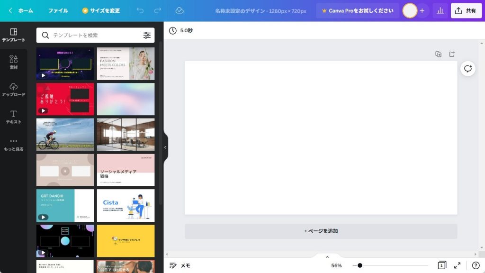Viewport: 485px width, 273px height.
Task: Open サイズを変更 resize option
Action: coord(101,10)
